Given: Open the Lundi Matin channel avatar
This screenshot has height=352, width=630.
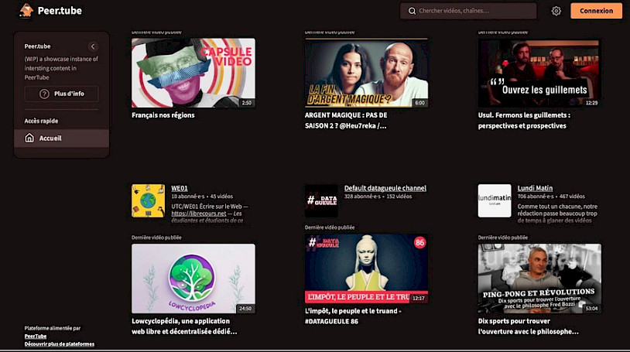Looking at the screenshot, I should coord(494,200).
